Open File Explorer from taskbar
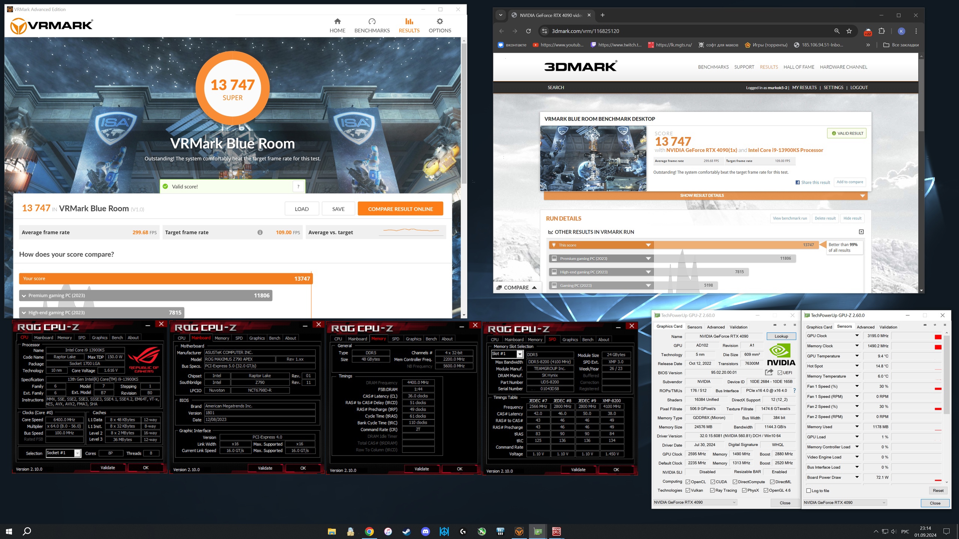This screenshot has height=539, width=959. coord(332,531)
